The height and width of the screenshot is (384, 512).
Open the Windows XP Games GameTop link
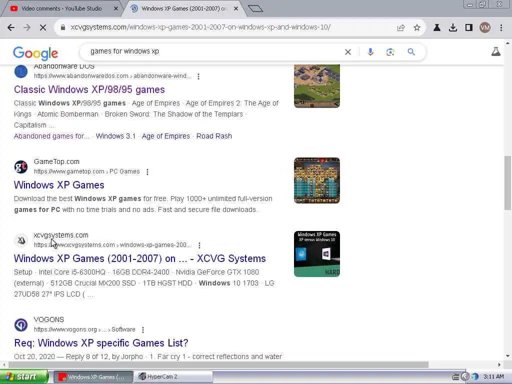pos(59,185)
